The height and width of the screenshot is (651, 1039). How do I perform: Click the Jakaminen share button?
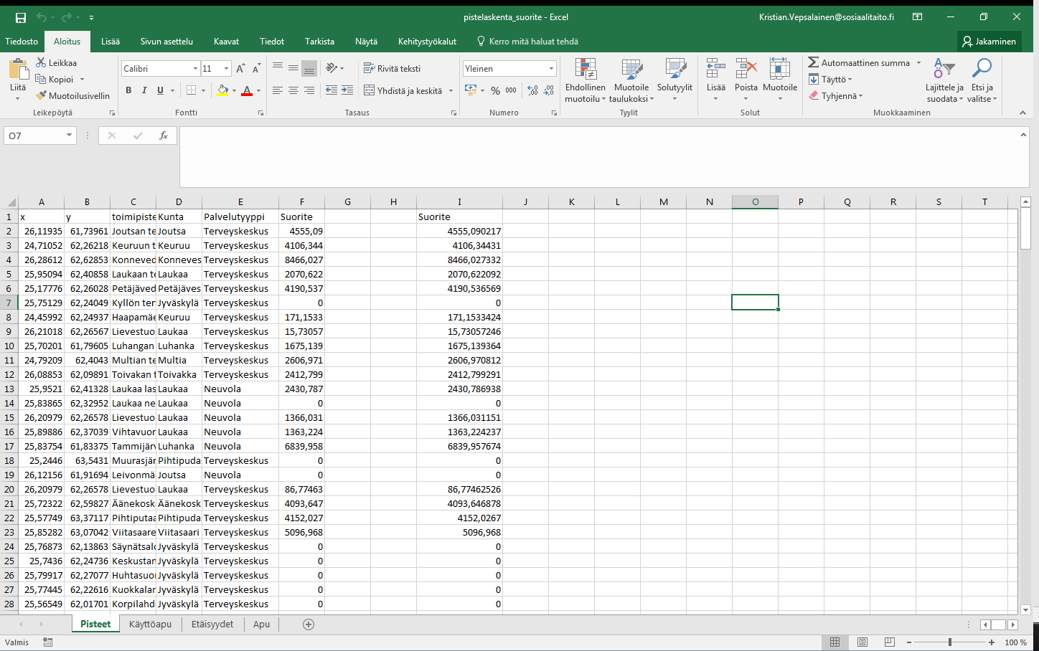point(989,42)
